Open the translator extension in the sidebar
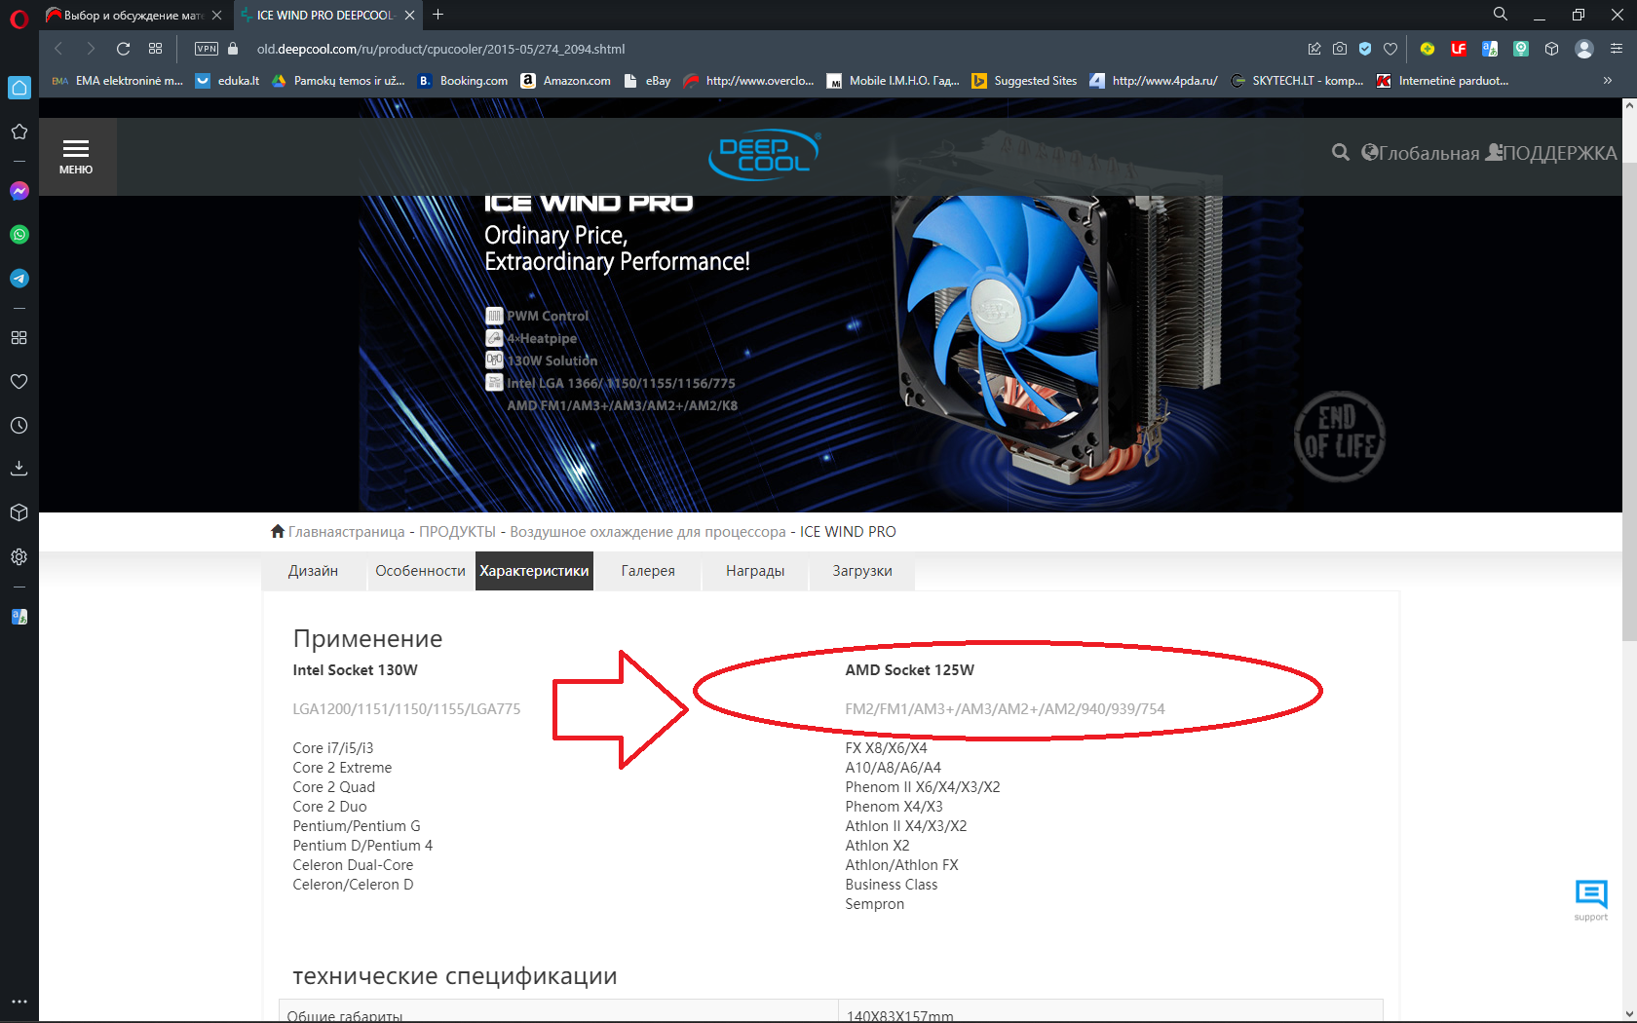1637x1023 pixels. 19,617
